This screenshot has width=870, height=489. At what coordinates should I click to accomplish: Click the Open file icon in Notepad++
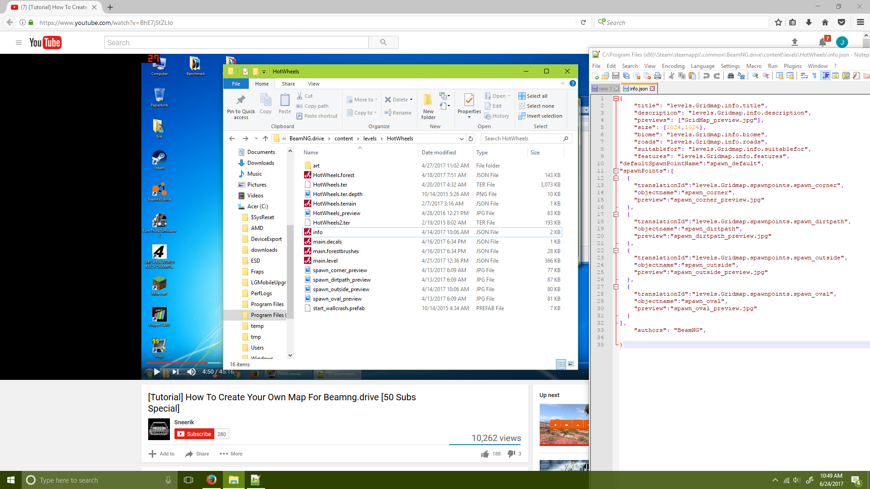tap(605, 76)
